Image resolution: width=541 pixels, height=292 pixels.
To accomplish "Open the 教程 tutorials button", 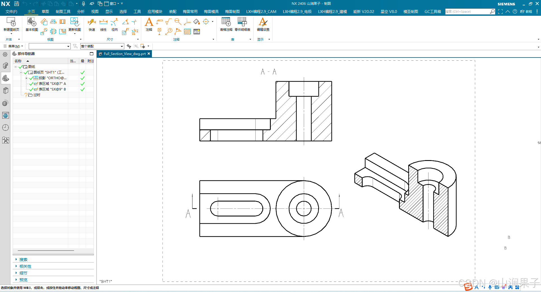I will tap(526, 12).
